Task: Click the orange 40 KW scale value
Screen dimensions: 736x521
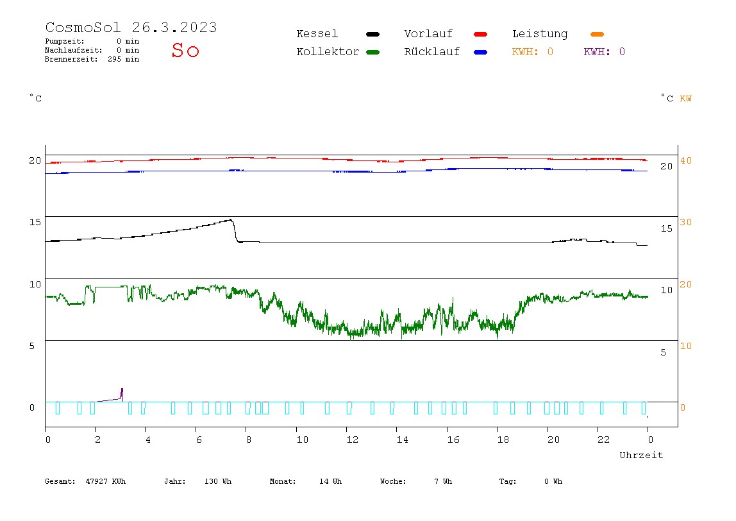Action: [x=686, y=160]
